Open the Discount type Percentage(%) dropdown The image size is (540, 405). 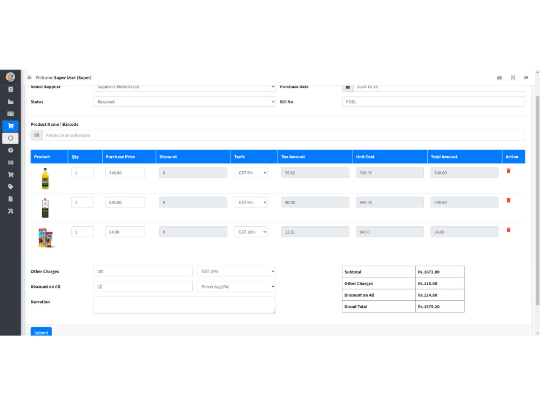(237, 287)
